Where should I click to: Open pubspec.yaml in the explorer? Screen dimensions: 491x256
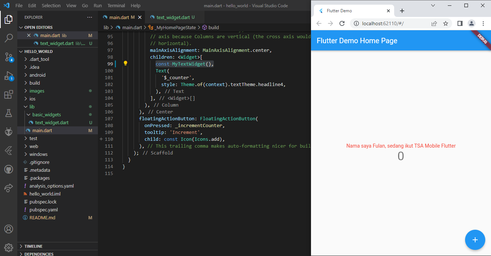coord(44,210)
